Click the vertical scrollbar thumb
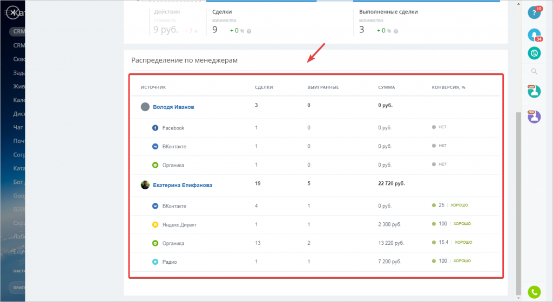 (518, 203)
